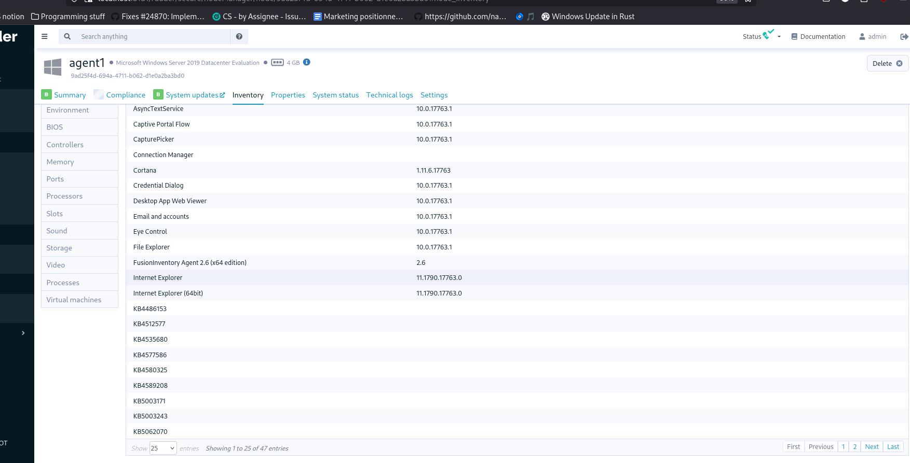Open the Documentation link
This screenshot has height=463, width=910.
pos(818,36)
